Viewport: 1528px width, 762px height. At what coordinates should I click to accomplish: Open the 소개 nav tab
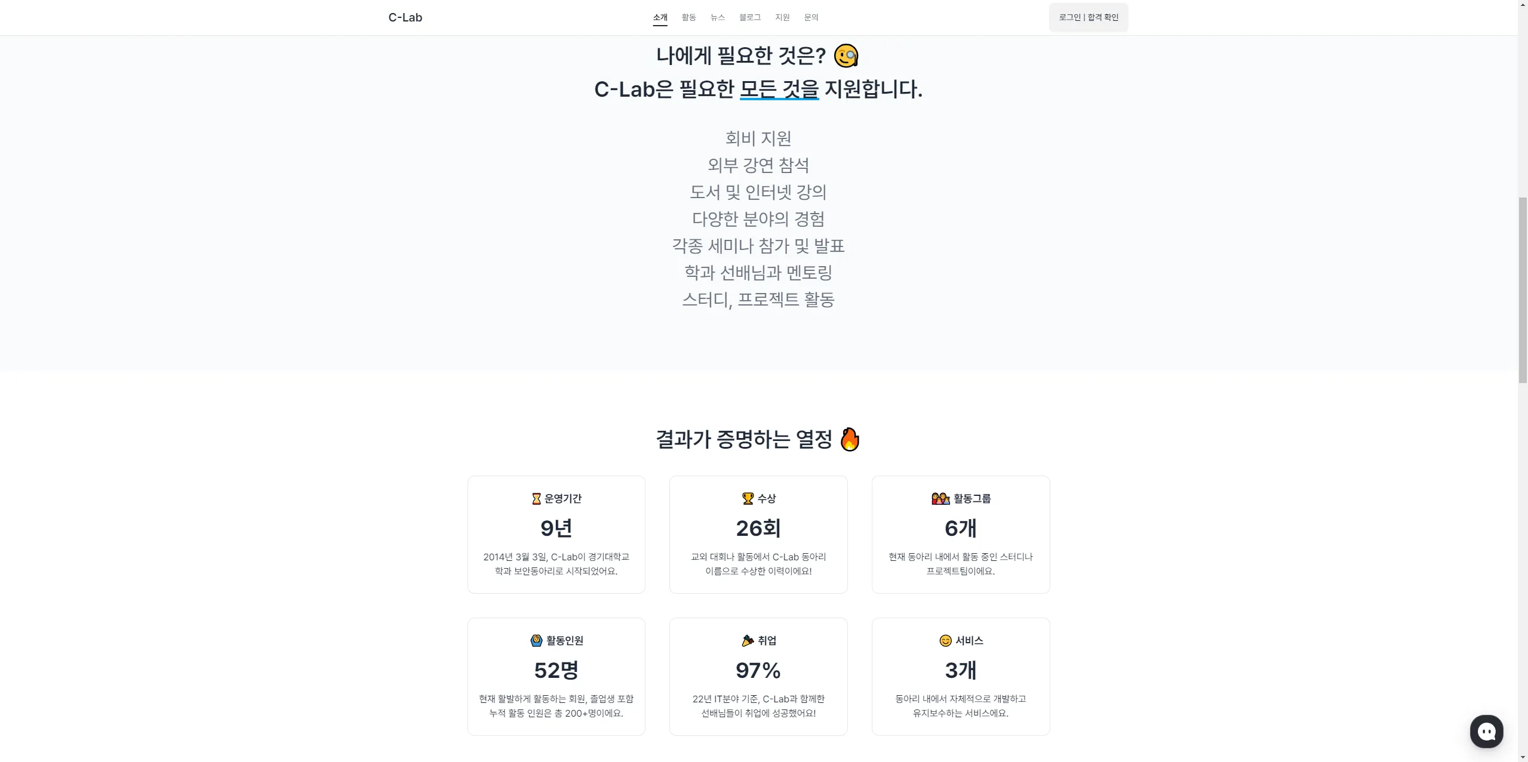[659, 17]
